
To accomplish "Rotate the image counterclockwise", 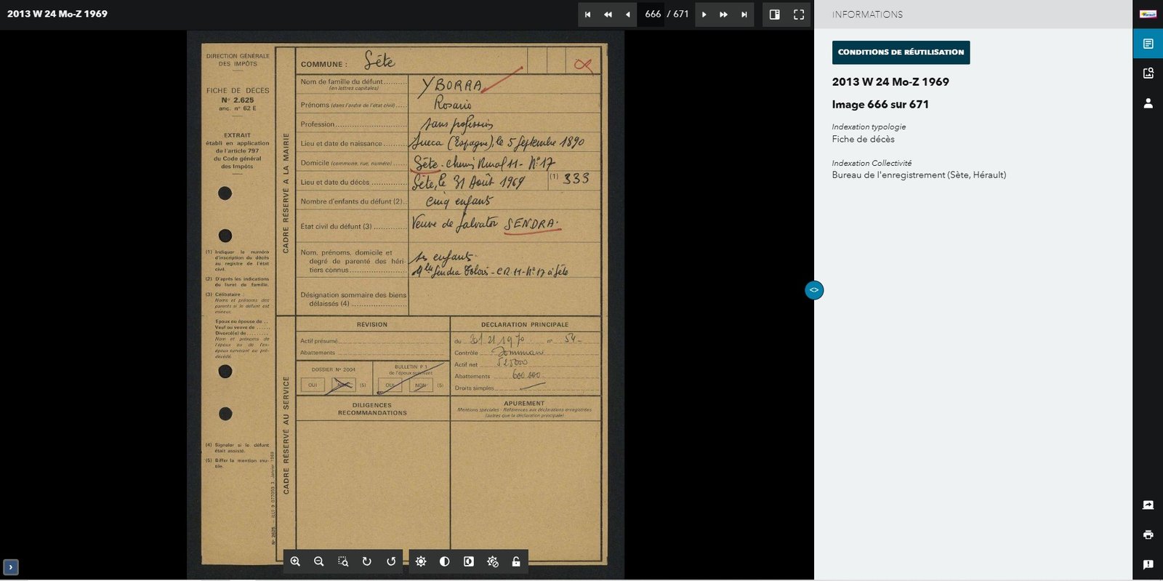I will pyautogui.click(x=391, y=561).
